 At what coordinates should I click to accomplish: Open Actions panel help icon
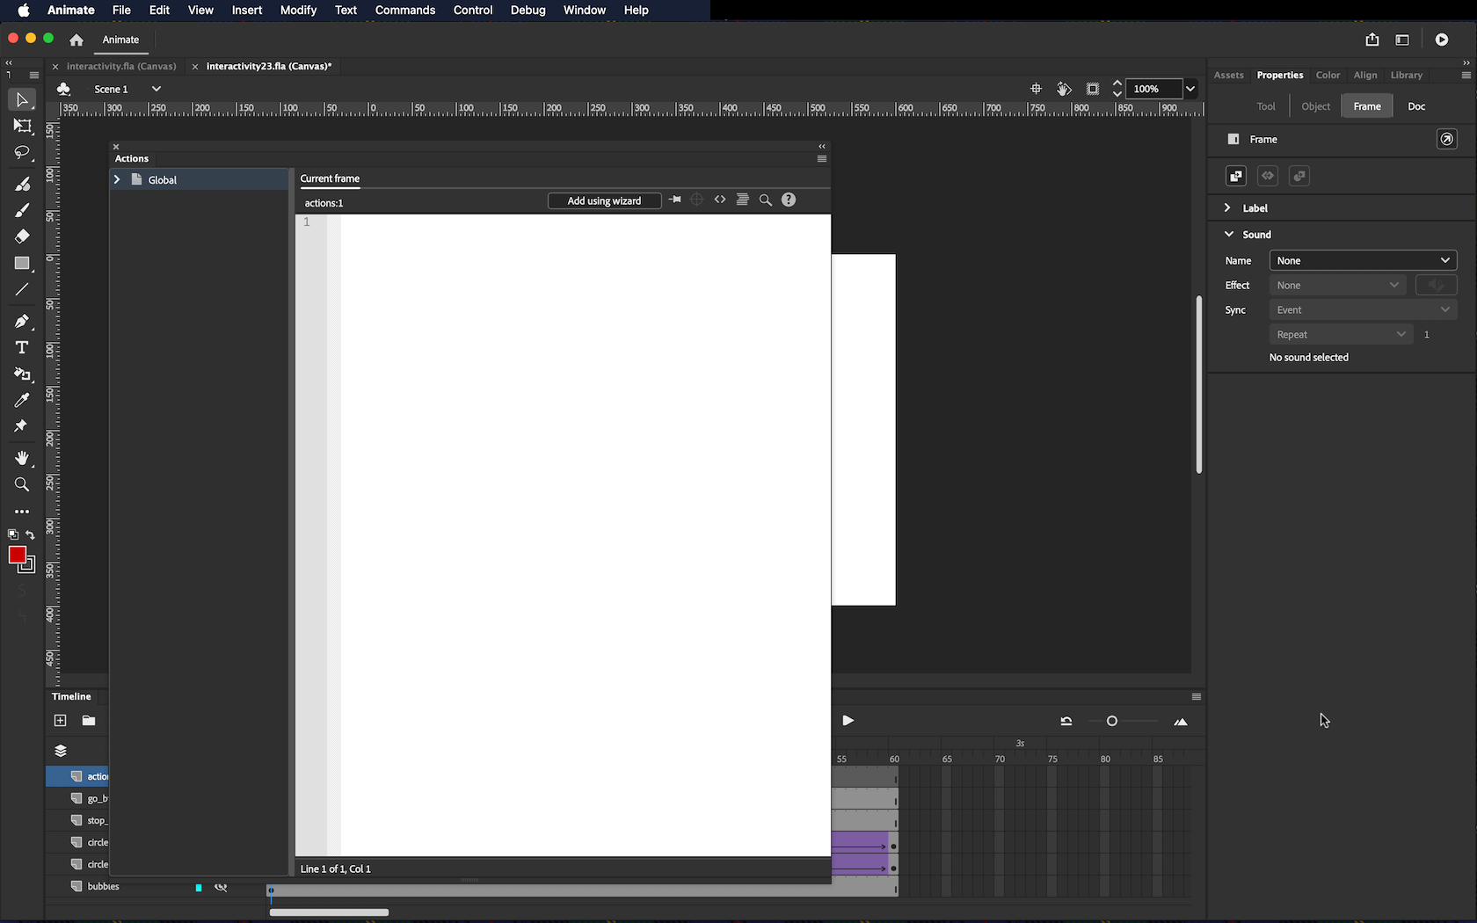[789, 200]
